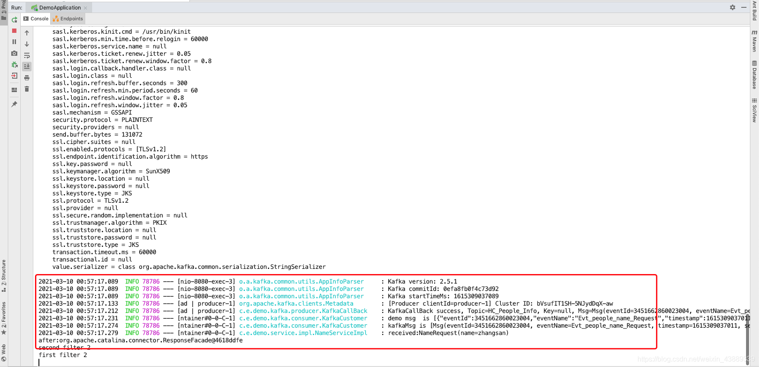Print the console output
The width and height of the screenshot is (759, 367).
coord(27,78)
